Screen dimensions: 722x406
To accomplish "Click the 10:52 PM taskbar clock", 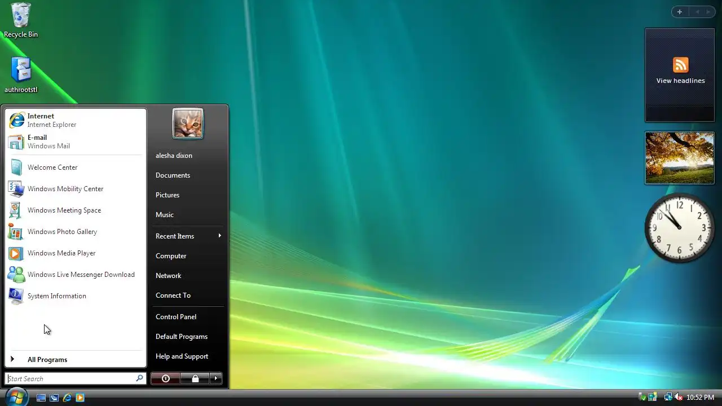I will point(700,398).
